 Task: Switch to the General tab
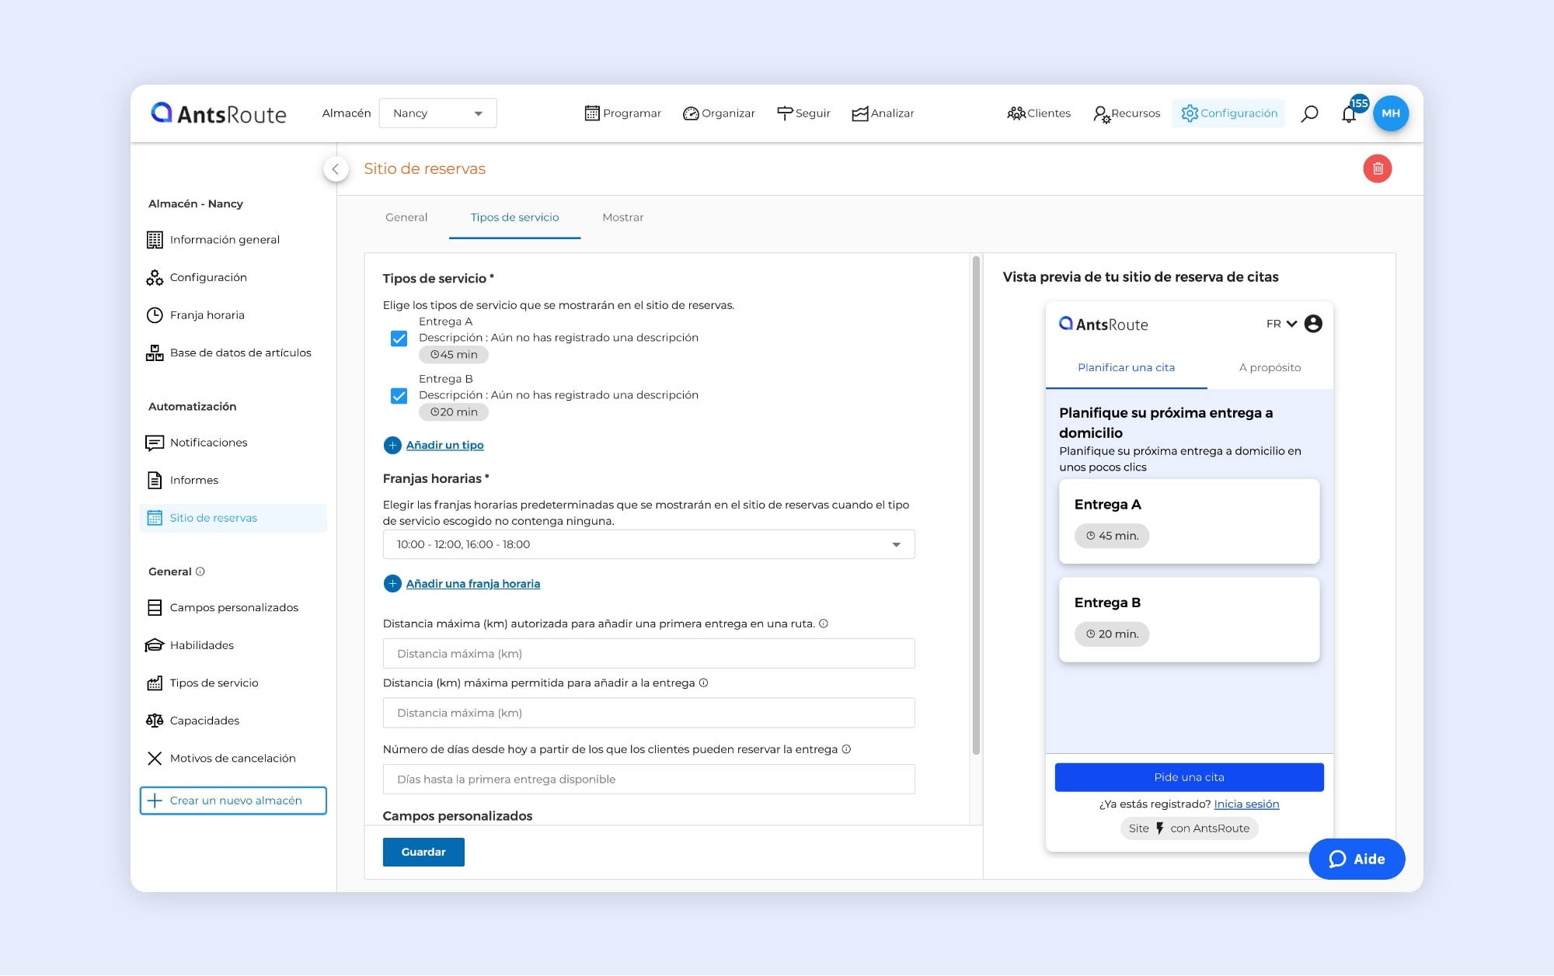(x=406, y=217)
